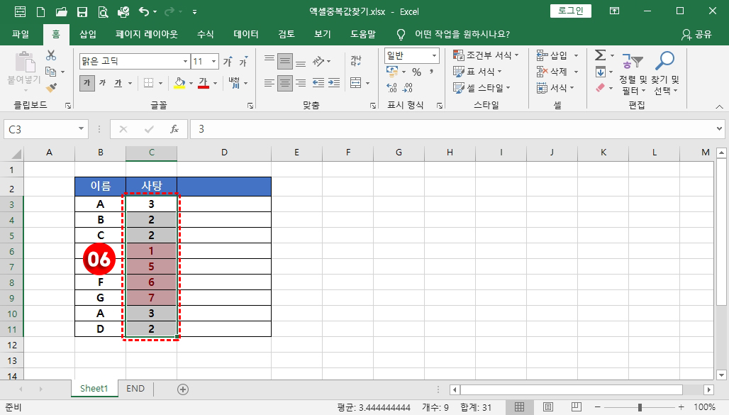
Task: Toggle italic formatting
Action: click(x=103, y=82)
